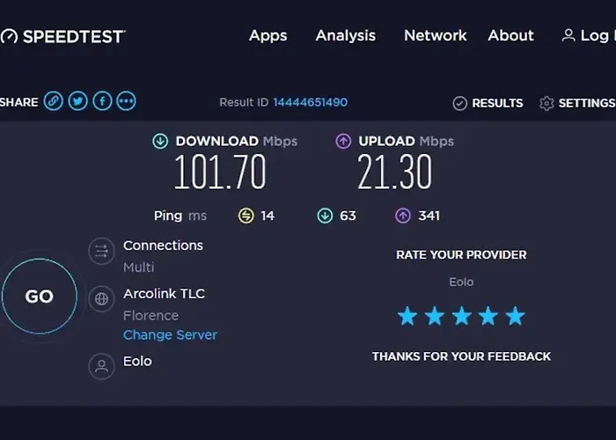Viewport: 616px width, 440px height.
Task: Click the globe server icon
Action: tap(102, 298)
